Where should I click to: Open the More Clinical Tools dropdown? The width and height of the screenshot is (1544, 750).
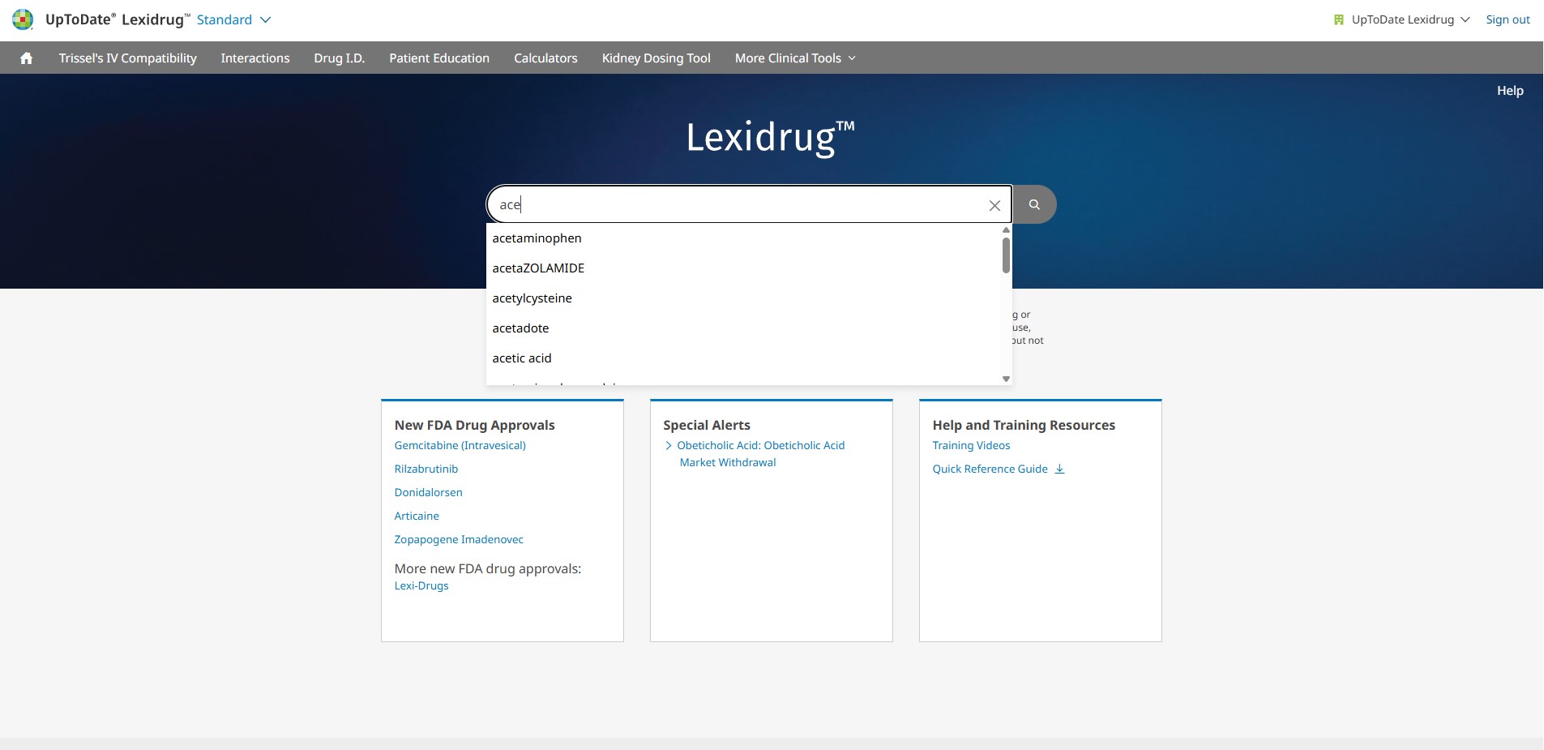coord(794,58)
